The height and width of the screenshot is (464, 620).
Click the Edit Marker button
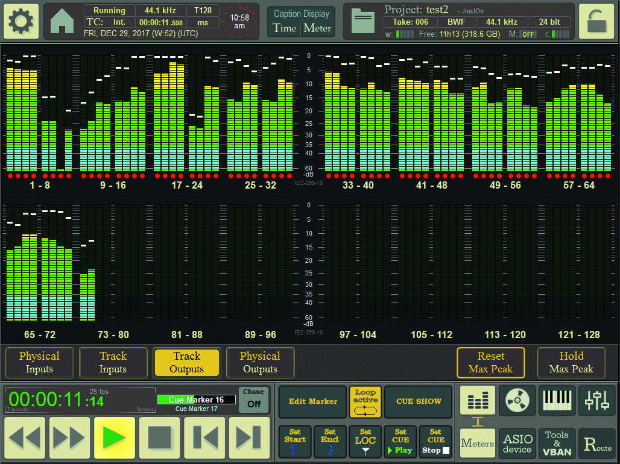click(313, 401)
